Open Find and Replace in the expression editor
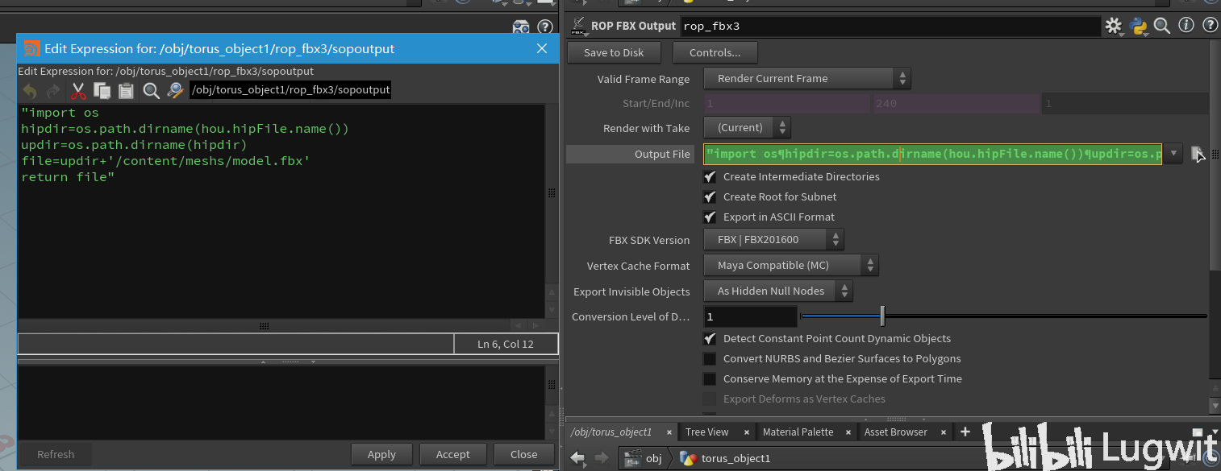 [x=175, y=91]
